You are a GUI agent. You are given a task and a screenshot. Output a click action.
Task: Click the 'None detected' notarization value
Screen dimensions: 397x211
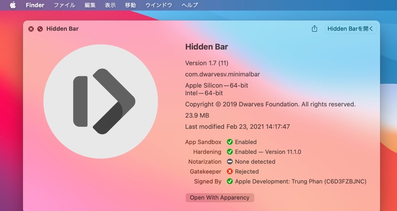click(255, 162)
